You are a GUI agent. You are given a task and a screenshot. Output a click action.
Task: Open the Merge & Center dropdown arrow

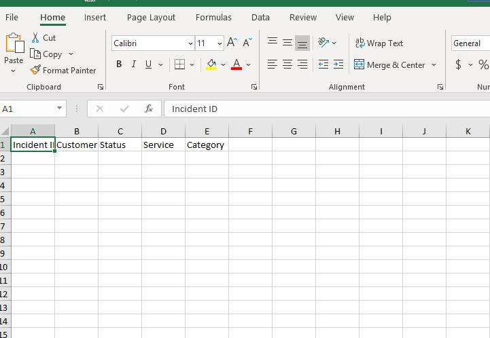tap(434, 65)
